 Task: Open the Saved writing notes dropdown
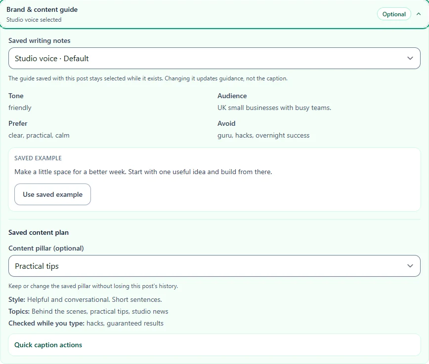tap(214, 58)
